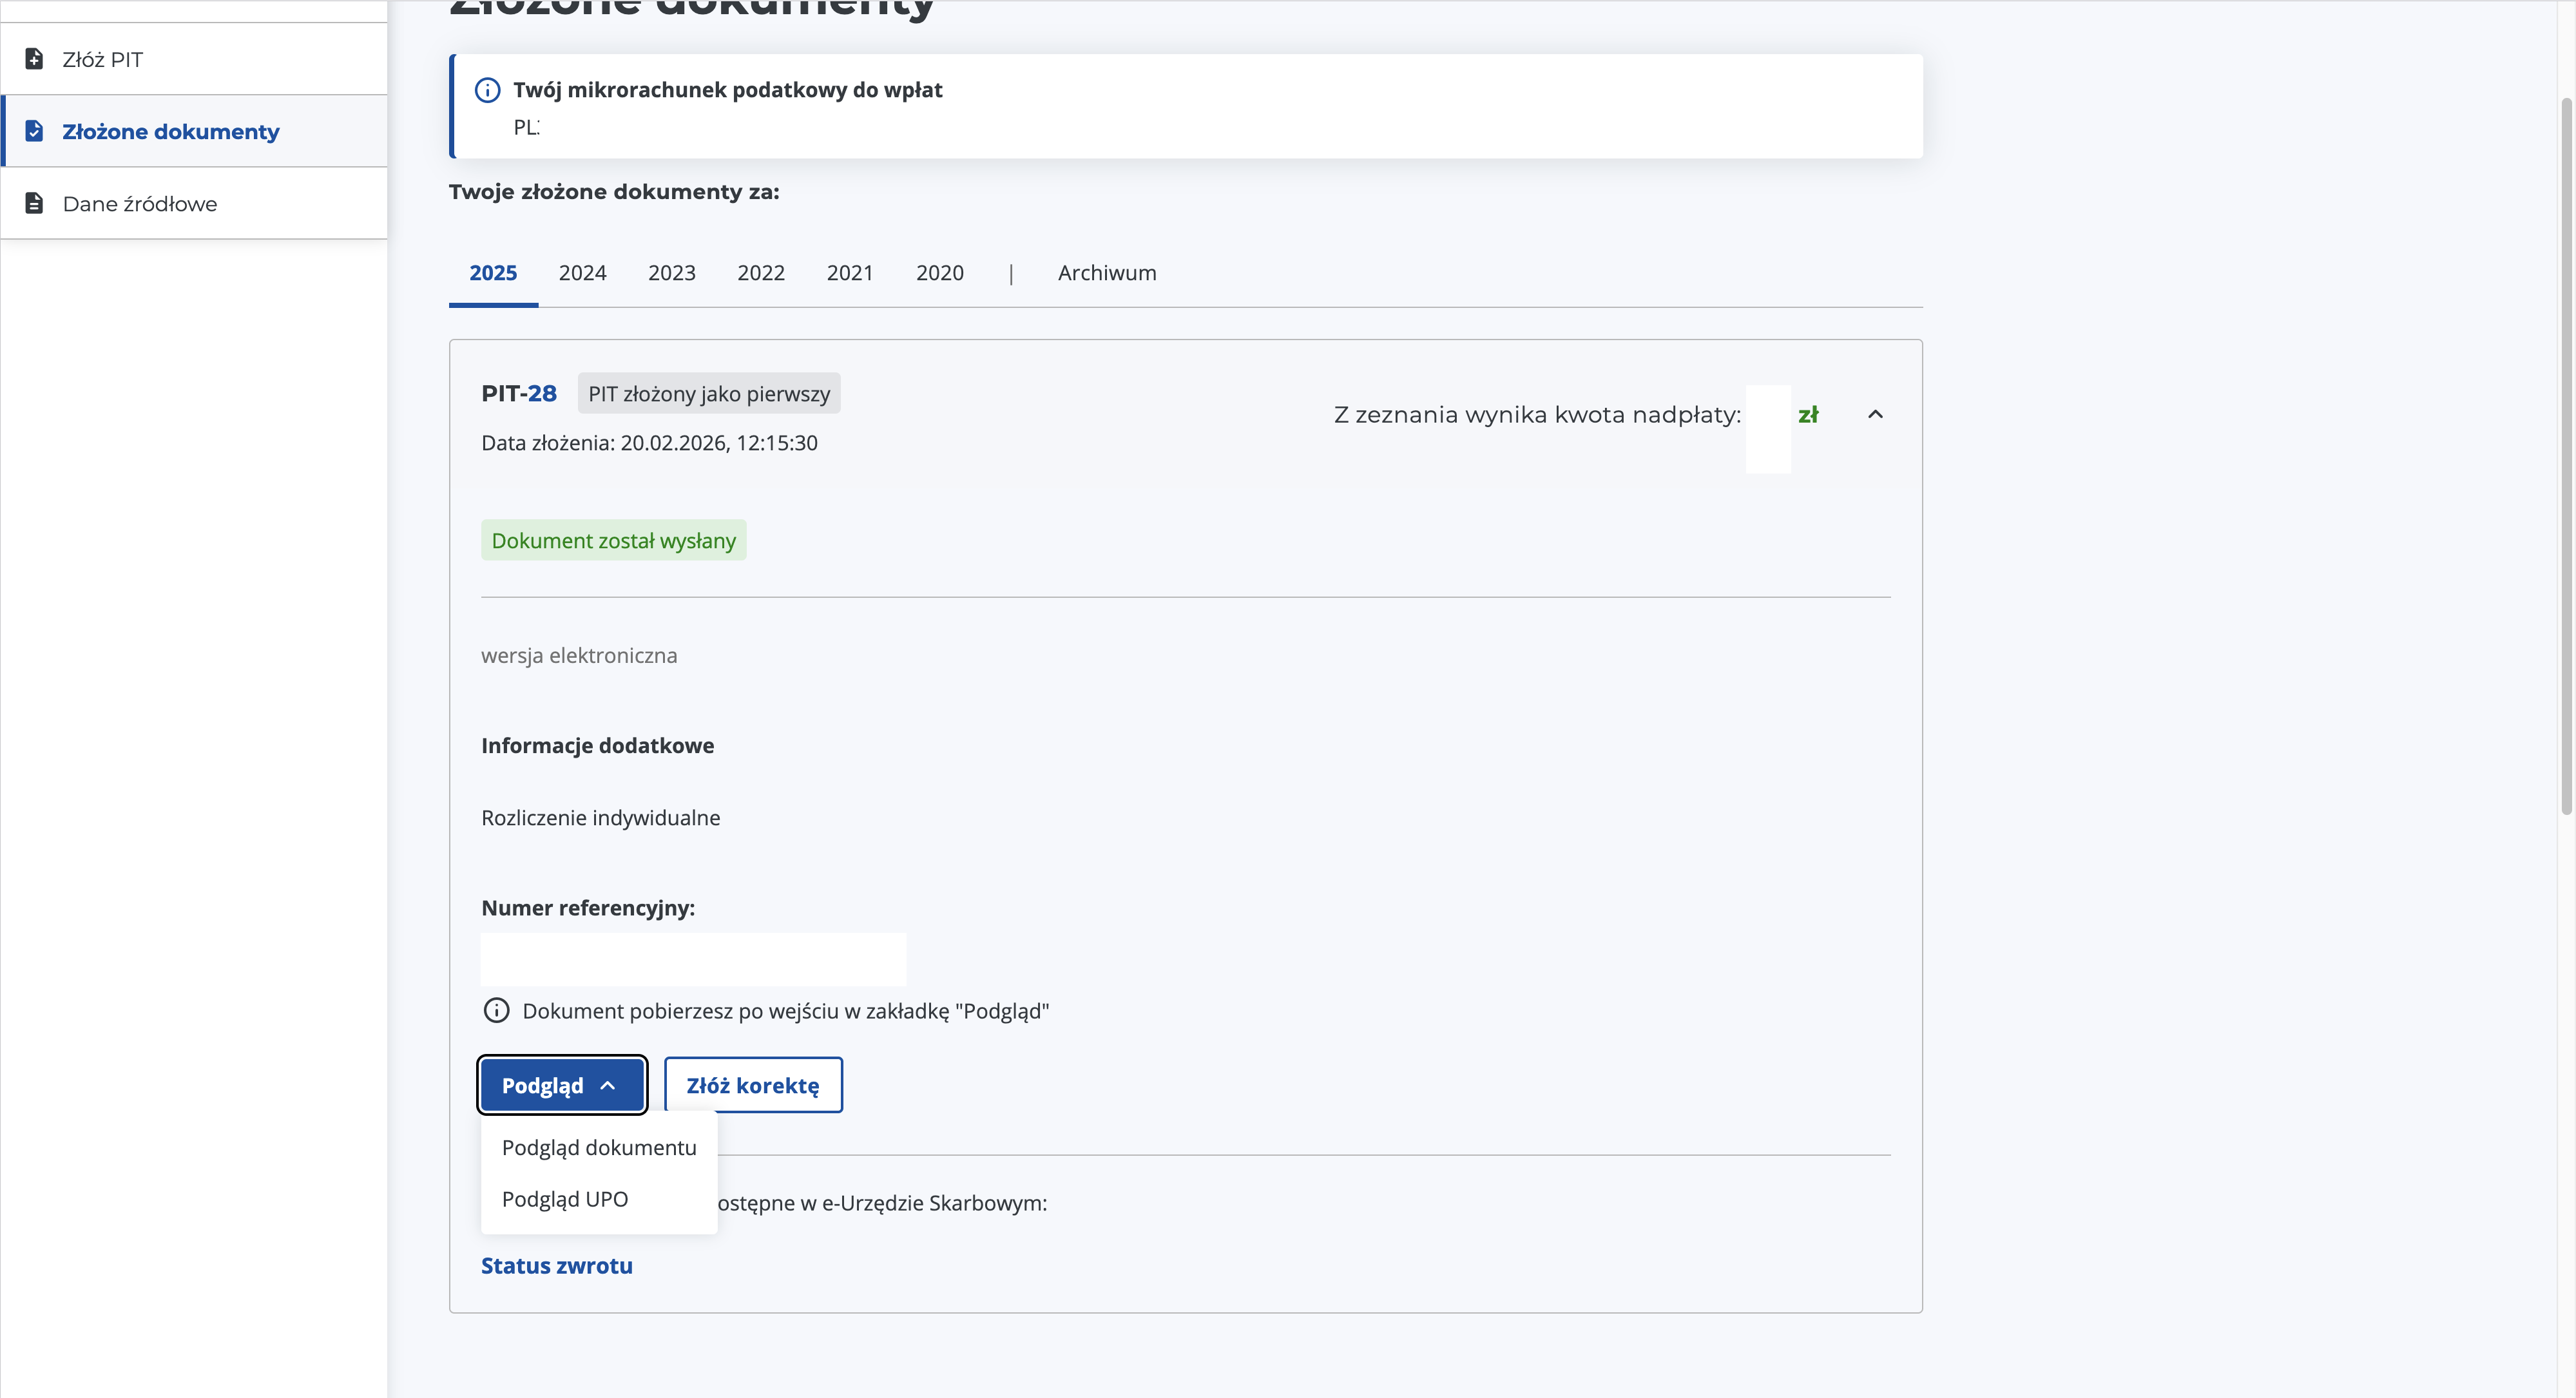Click the active 2025 year tab
This screenshot has width=2576, height=1398.
tap(493, 273)
